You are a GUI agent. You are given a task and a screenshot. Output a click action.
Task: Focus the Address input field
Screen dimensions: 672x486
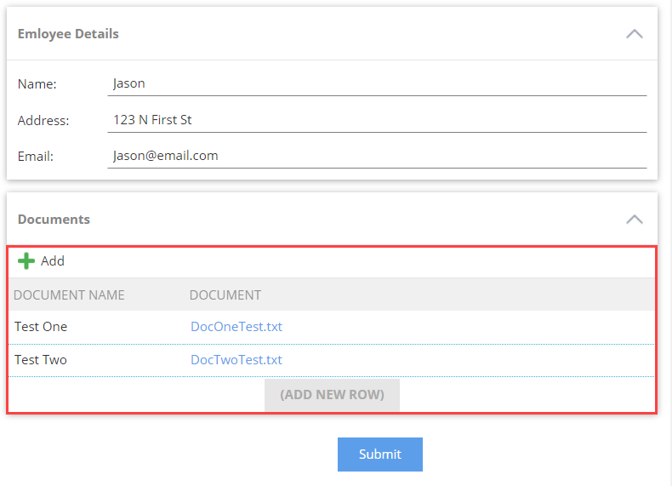click(377, 120)
